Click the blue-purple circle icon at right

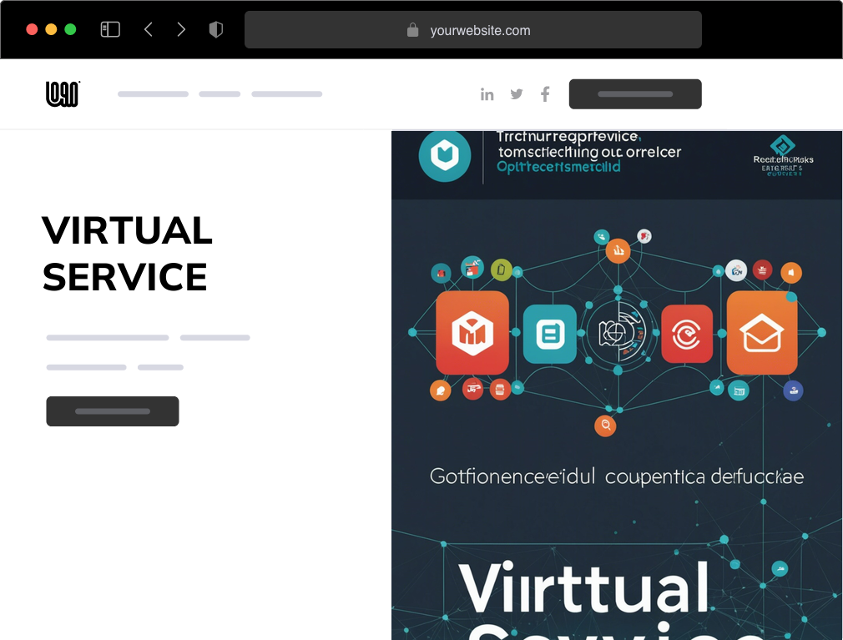pos(794,391)
